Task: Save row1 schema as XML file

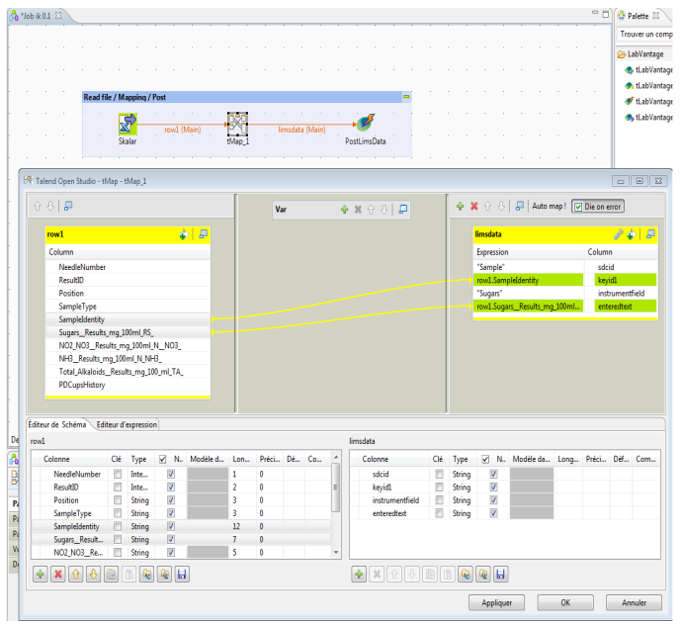Action: point(182,575)
